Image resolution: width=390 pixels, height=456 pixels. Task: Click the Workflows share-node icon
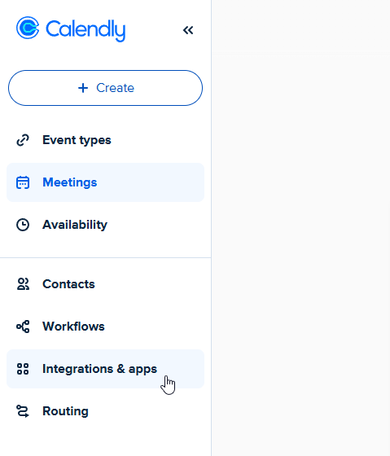(23, 327)
